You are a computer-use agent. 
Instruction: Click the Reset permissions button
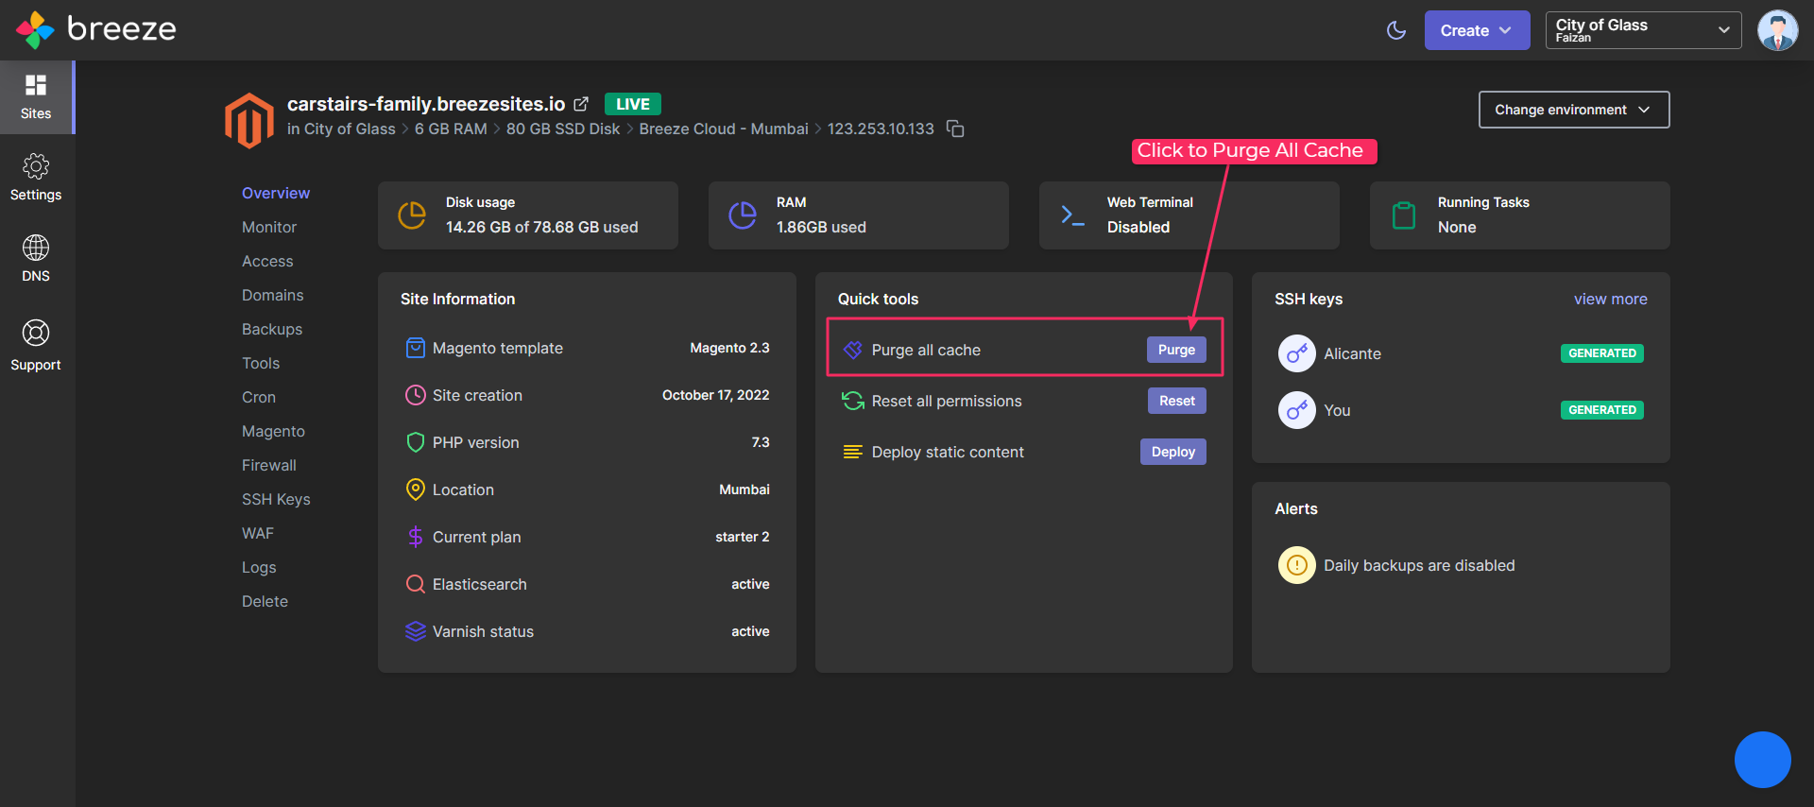[x=1176, y=401]
